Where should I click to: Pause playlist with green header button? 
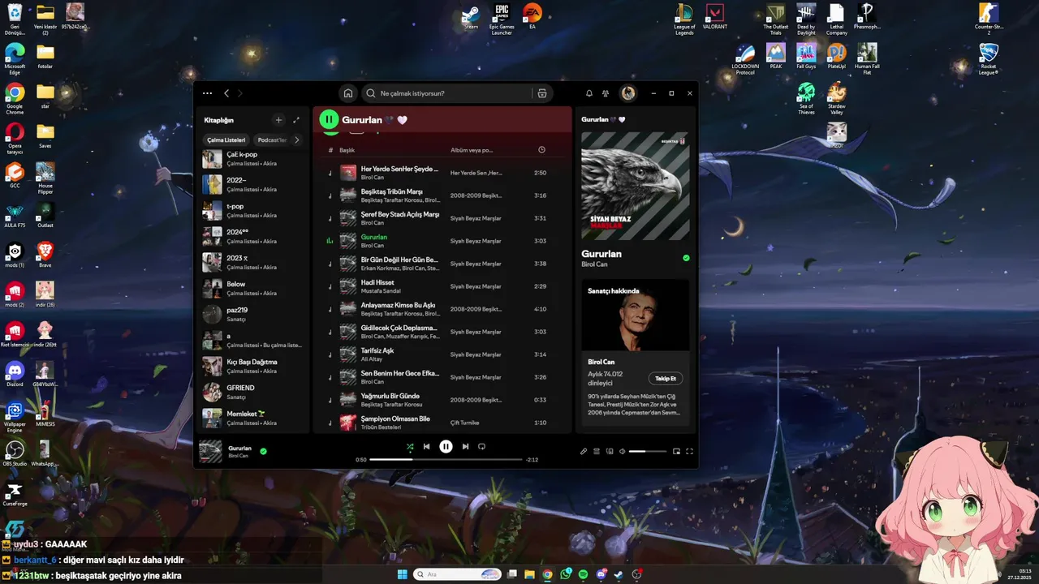click(x=329, y=120)
